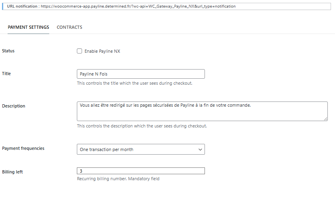Screen dimensions: 335x197
Task: Open the Payment Settings tab
Action: (x=28, y=27)
